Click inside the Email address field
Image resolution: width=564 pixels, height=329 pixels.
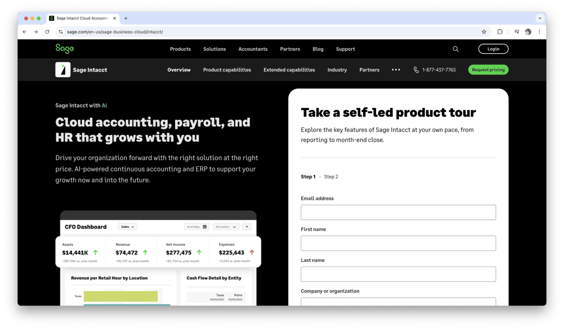[398, 212]
